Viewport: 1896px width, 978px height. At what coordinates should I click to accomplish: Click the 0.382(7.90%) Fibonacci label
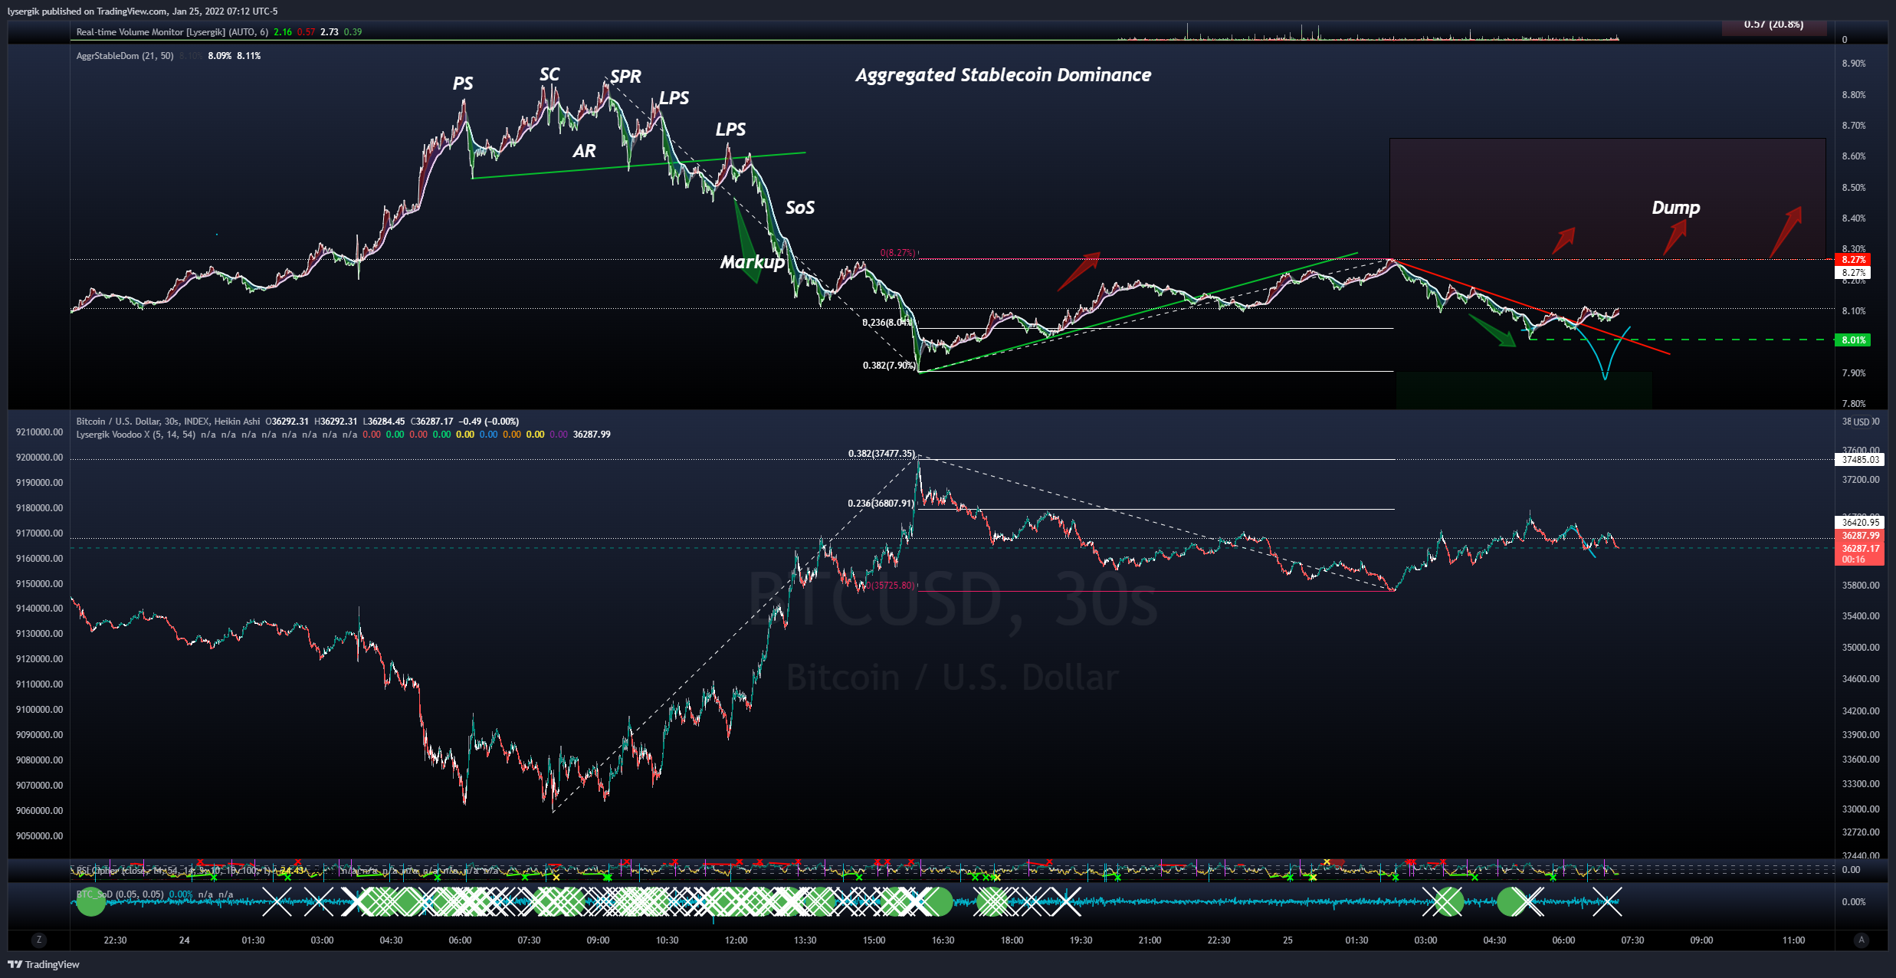(x=889, y=366)
